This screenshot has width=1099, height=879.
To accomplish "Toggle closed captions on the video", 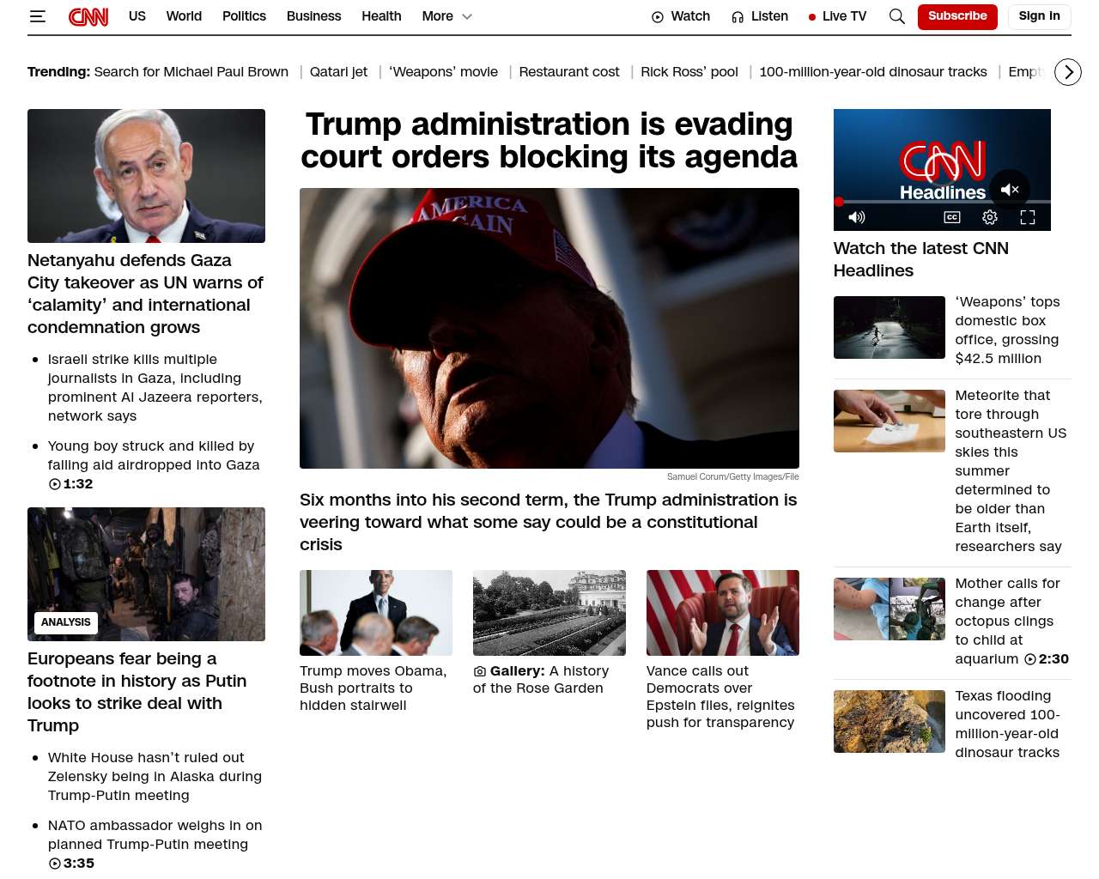I will pos(952,217).
